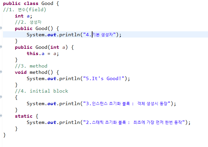Click the text 'public class Good {'
208x147 pixels.
pos(31,3)
